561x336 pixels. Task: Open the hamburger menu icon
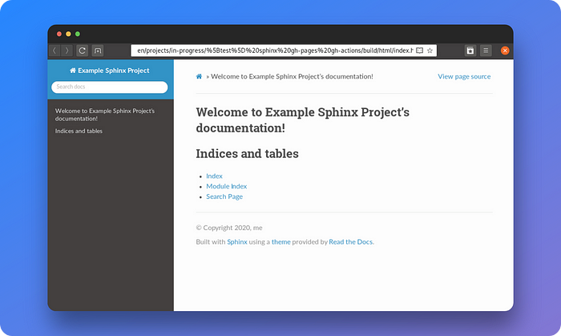[x=486, y=51]
